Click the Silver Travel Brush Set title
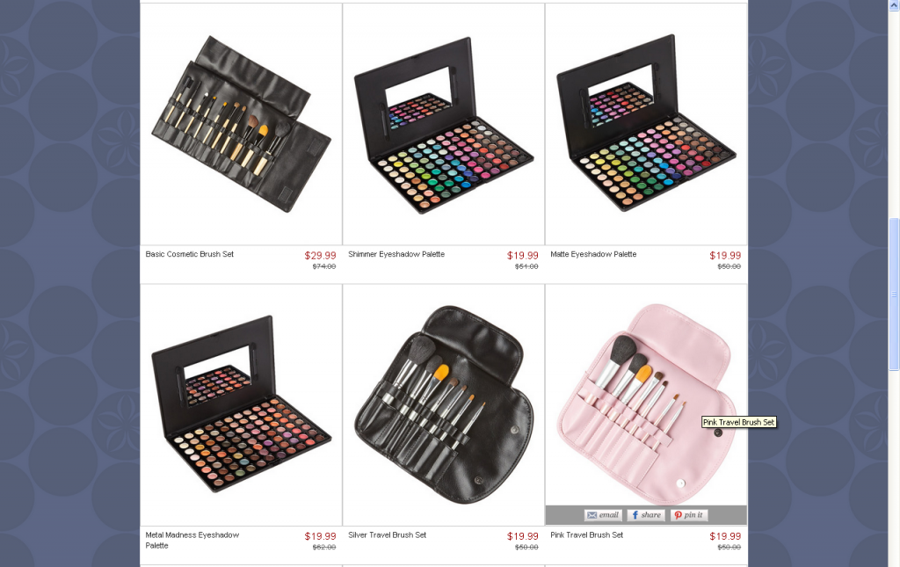Viewport: 900px width, 567px height. coord(387,534)
